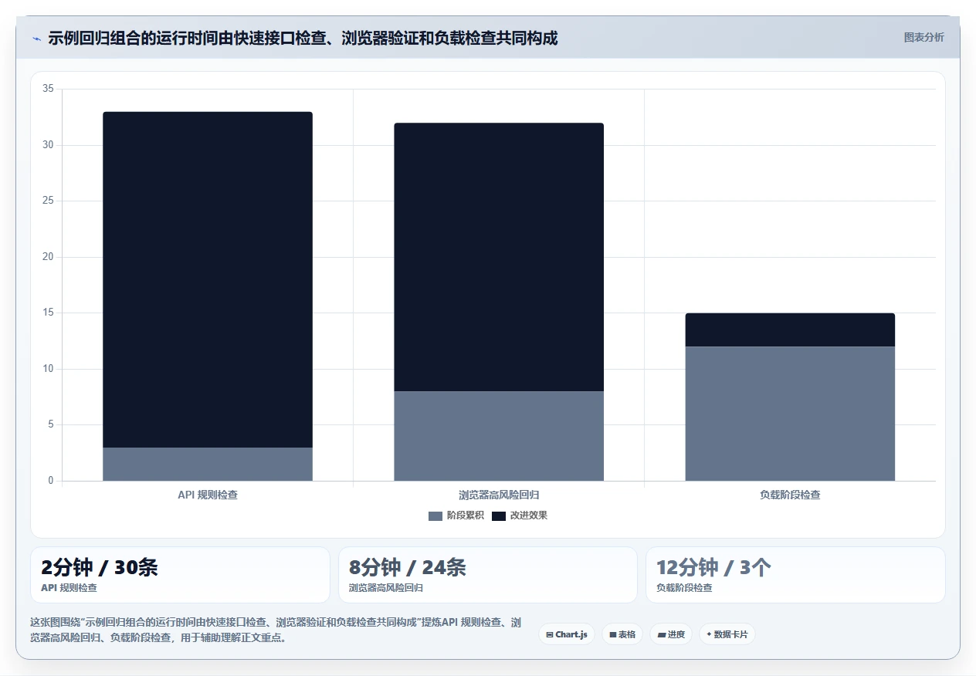
Task: Toggle the 阶段累积 legend entry
Action: (x=456, y=515)
